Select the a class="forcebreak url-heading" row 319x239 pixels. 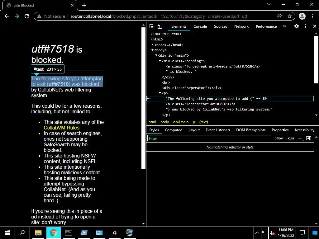(213, 66)
